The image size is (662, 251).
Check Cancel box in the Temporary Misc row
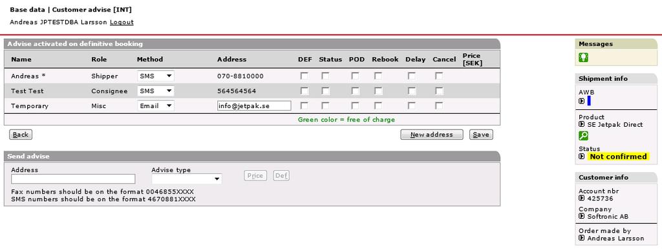click(x=439, y=105)
